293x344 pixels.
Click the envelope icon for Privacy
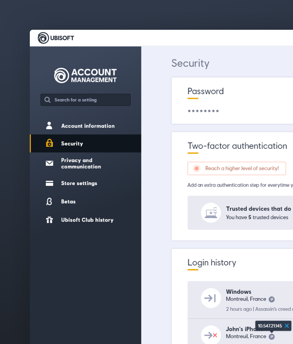[50, 163]
